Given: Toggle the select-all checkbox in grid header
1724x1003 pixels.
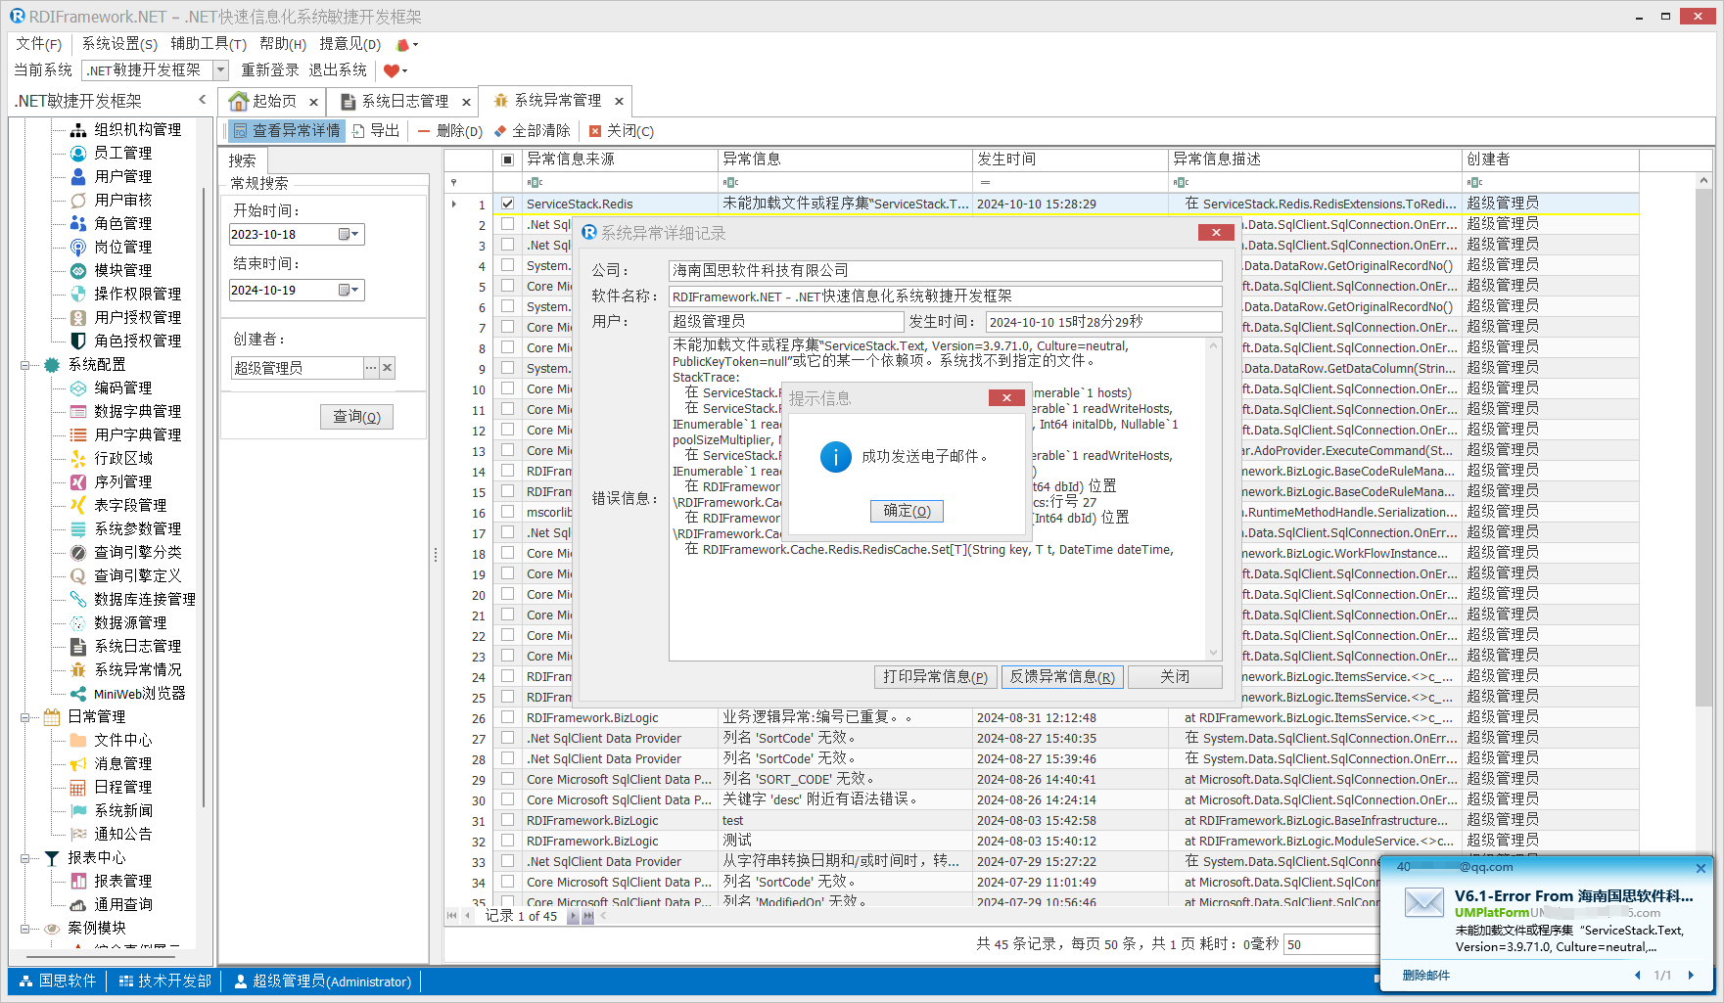Looking at the screenshot, I should click(x=507, y=160).
